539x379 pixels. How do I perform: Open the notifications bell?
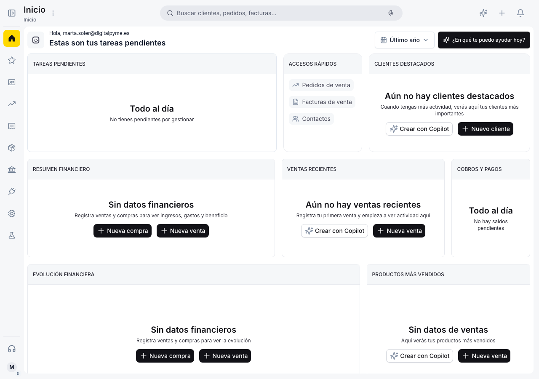(x=520, y=13)
